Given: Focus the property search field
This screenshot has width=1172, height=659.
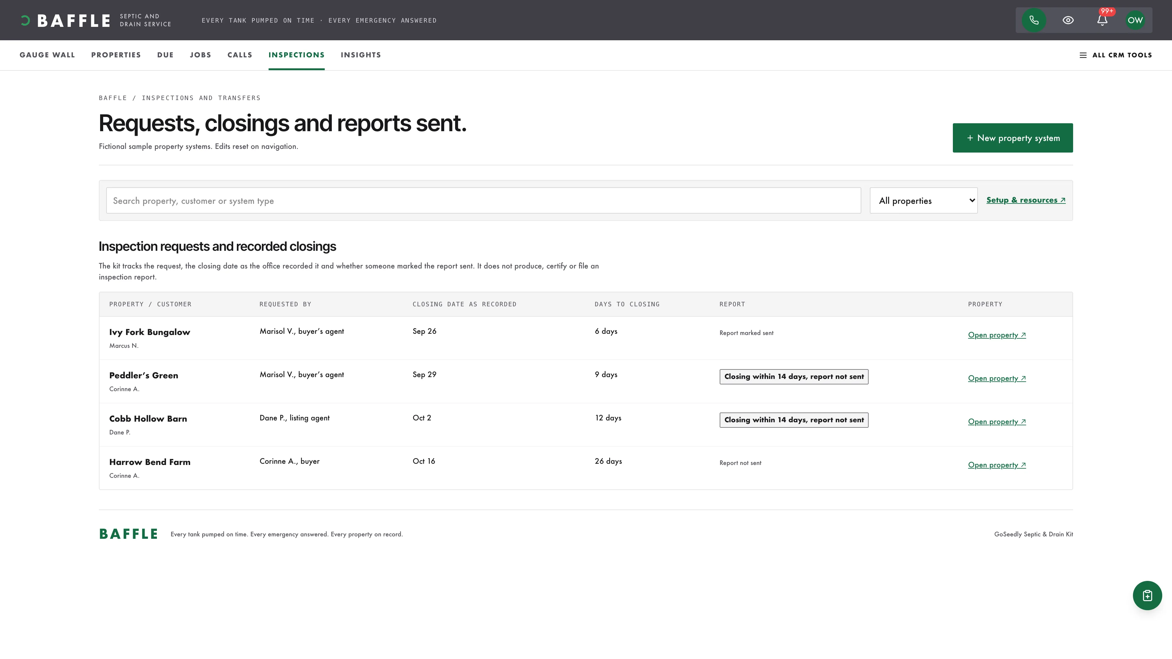Looking at the screenshot, I should click(484, 200).
